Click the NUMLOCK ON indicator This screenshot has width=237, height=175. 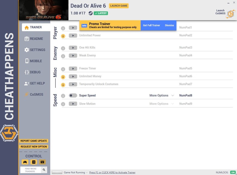tap(233, 172)
